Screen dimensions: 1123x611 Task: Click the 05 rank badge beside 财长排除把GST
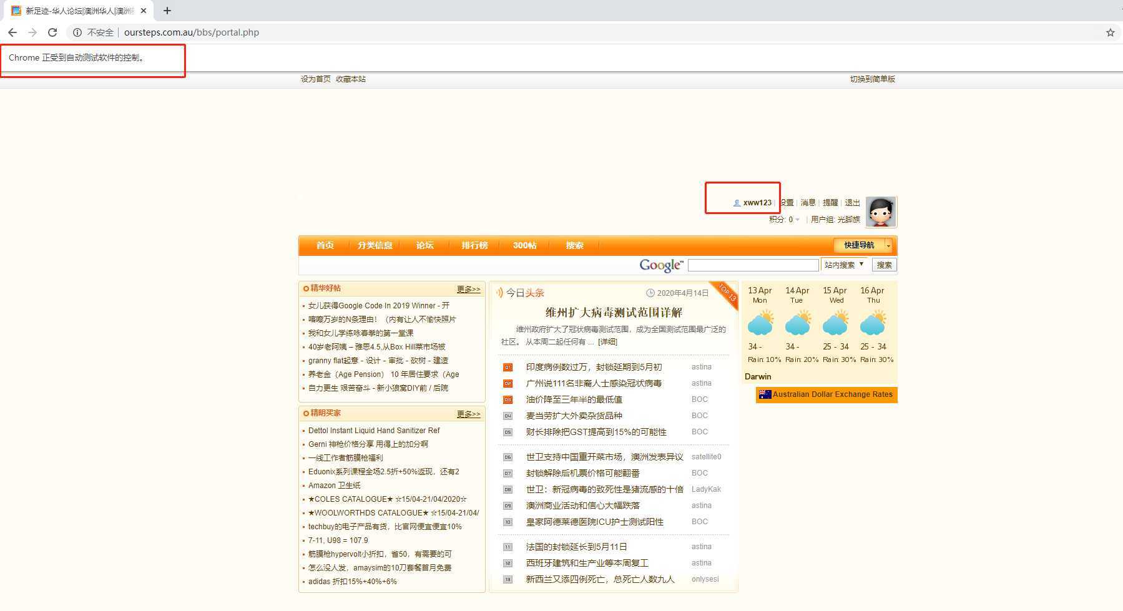(508, 433)
